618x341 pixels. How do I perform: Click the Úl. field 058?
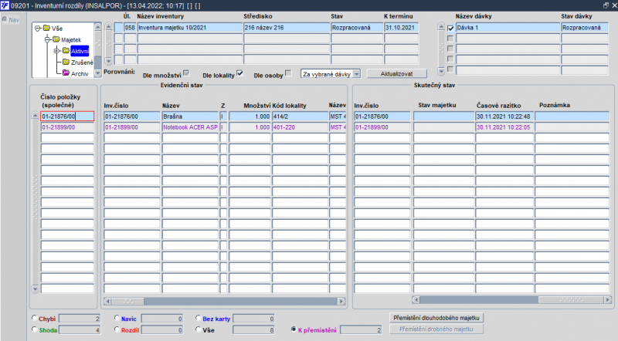pos(130,28)
